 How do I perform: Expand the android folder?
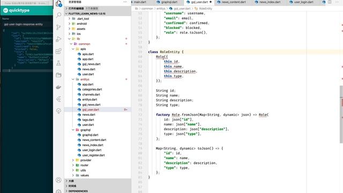[98, 24]
